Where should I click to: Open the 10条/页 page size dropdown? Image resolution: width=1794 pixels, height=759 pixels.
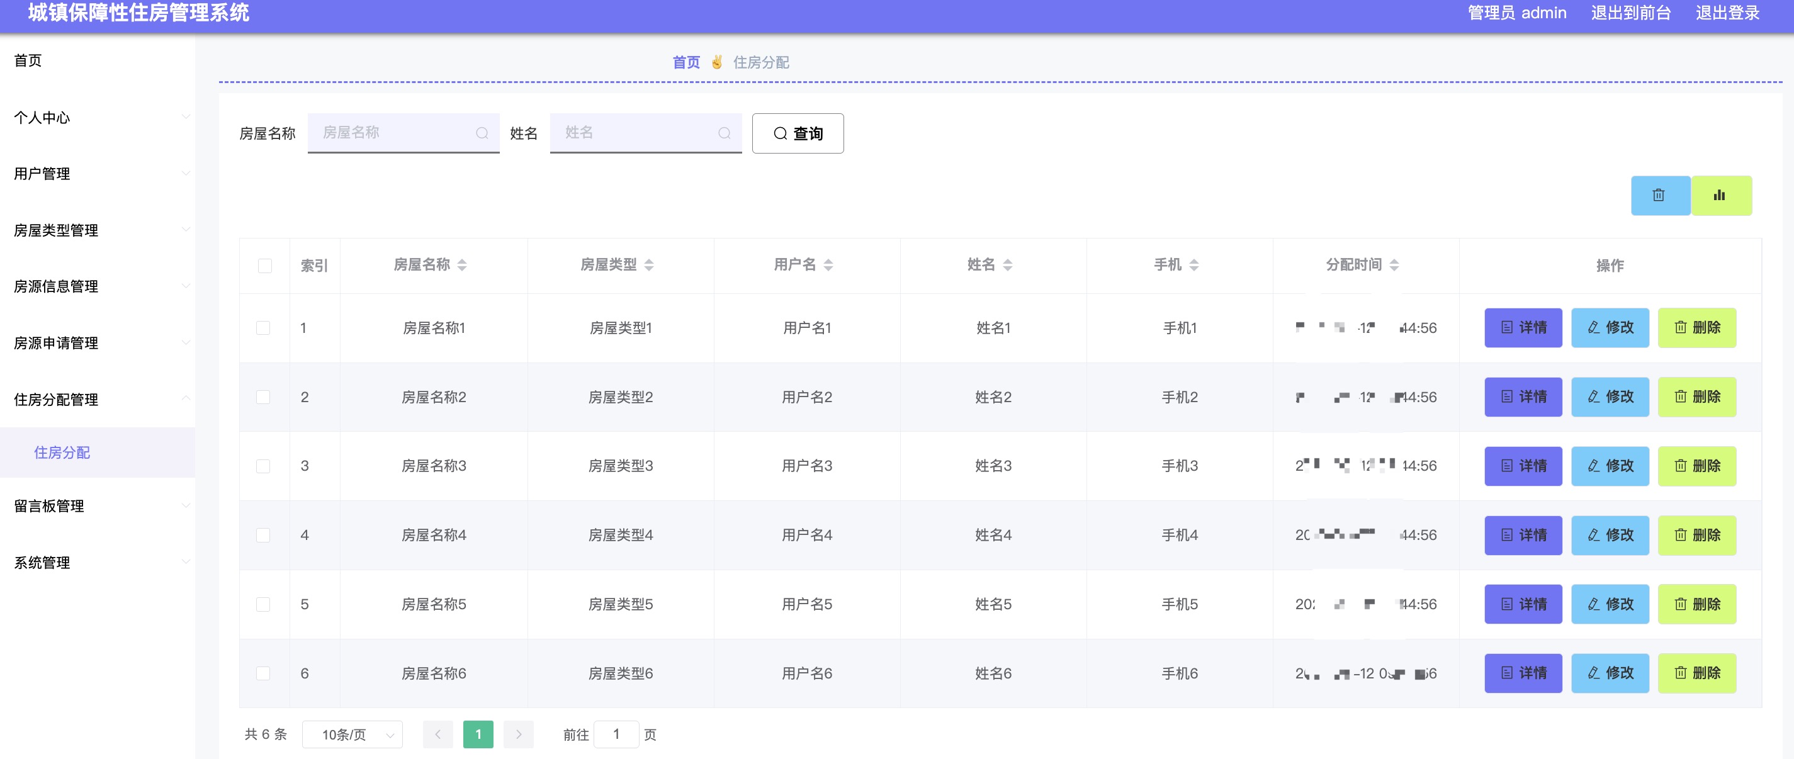353,734
